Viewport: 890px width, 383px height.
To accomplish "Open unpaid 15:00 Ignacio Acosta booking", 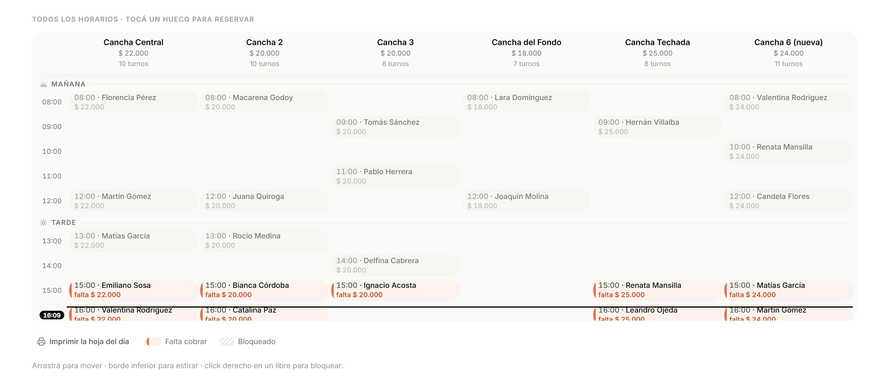I will (395, 290).
